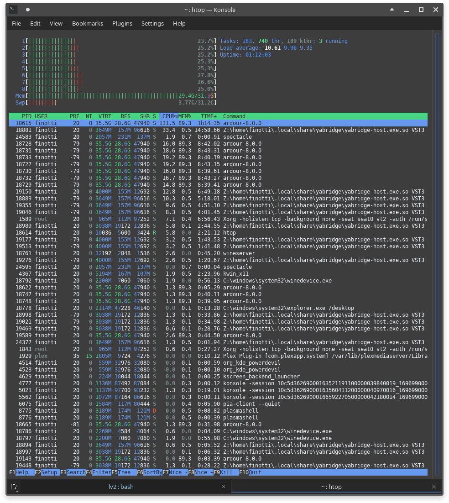Click F10 Quit to exit htop
Image resolution: width=449 pixels, height=503 pixels.
point(255,472)
